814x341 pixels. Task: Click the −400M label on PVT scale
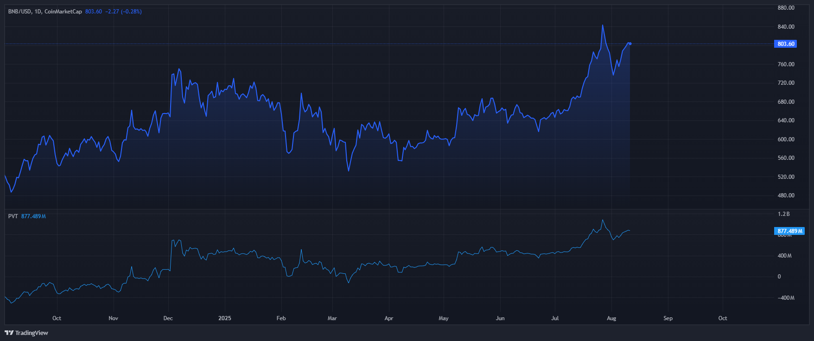point(786,298)
